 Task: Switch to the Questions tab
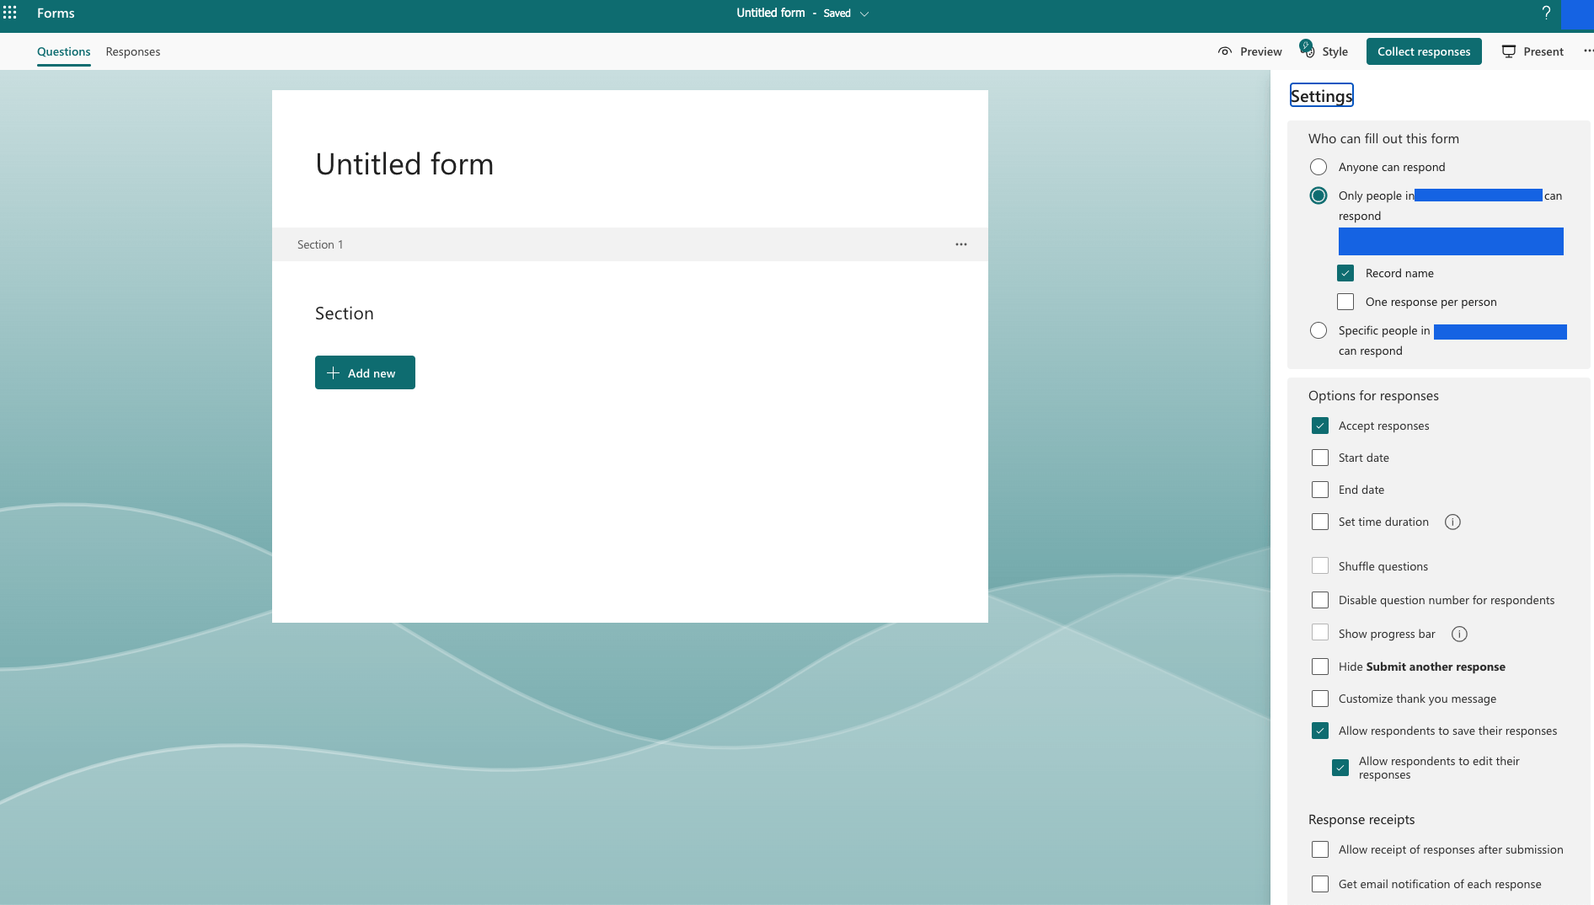(x=63, y=51)
